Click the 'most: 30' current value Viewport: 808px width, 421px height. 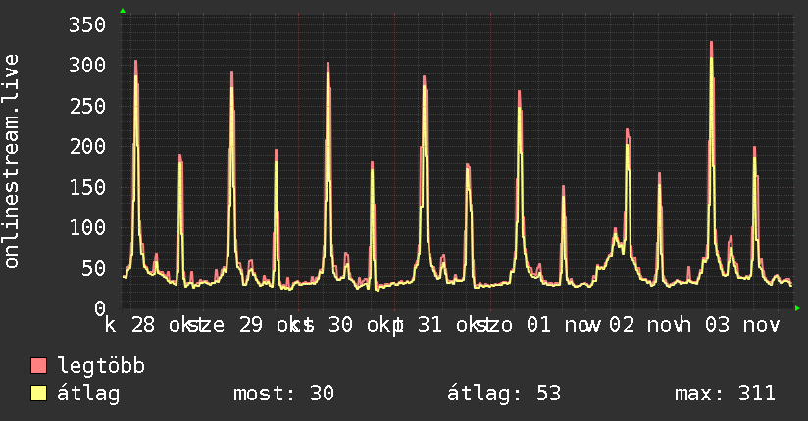284,394
